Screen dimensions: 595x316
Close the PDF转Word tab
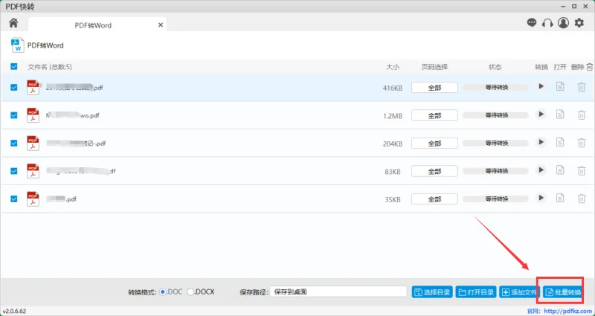click(x=161, y=25)
